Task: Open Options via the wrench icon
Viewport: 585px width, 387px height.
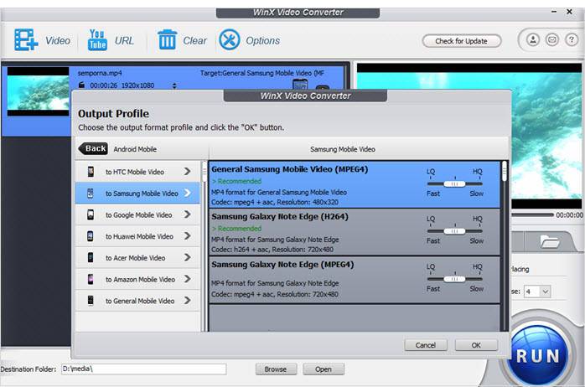Action: click(229, 40)
